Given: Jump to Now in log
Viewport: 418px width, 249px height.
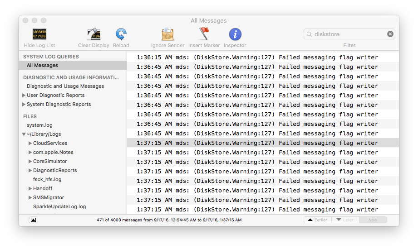Looking at the screenshot, I should click(373, 220).
